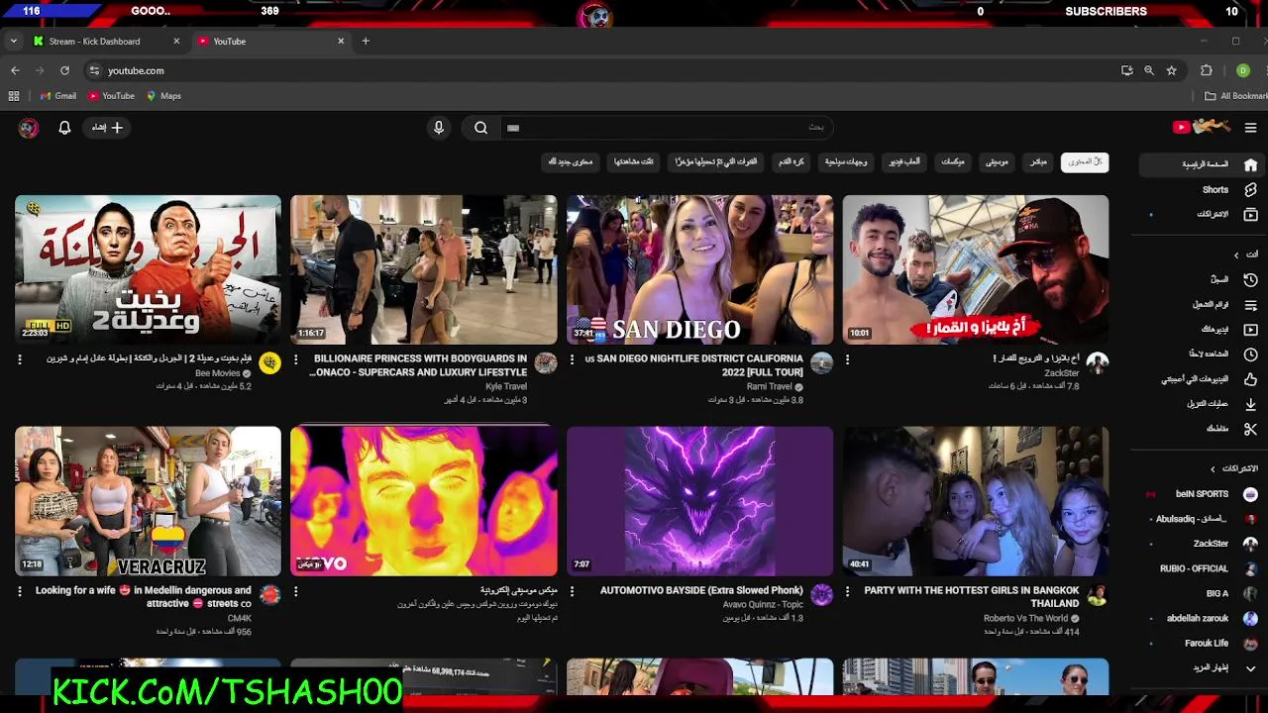Open All Bookmarks folder

[x=1236, y=96]
